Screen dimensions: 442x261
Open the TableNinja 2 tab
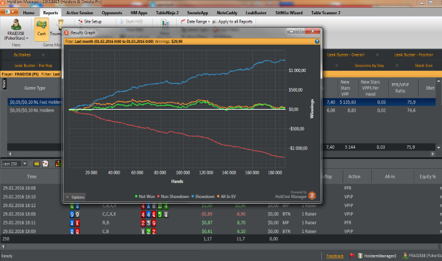(x=167, y=13)
